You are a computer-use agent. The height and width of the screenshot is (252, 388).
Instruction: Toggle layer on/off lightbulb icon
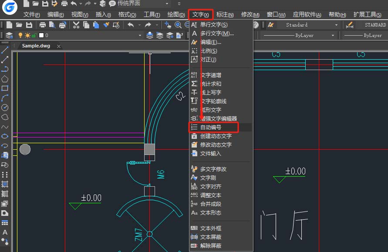click(20, 35)
